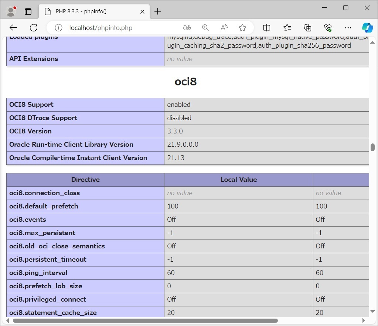Open a new browser tab

click(158, 11)
